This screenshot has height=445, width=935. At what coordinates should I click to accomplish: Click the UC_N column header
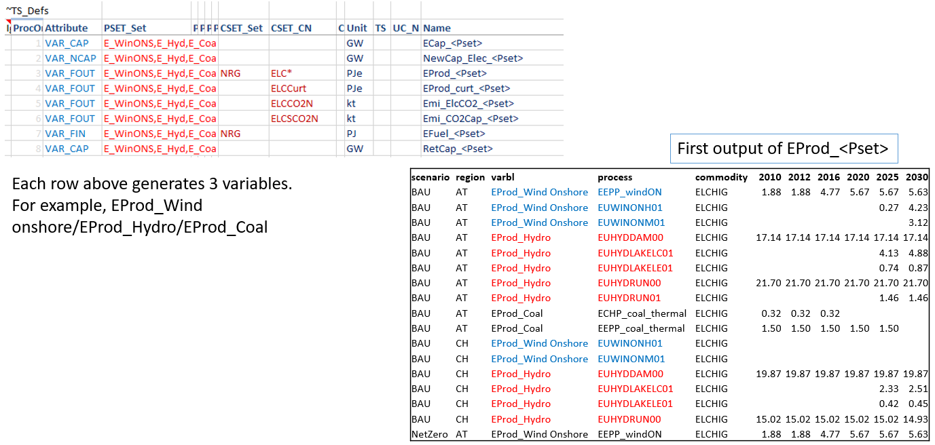[406, 28]
